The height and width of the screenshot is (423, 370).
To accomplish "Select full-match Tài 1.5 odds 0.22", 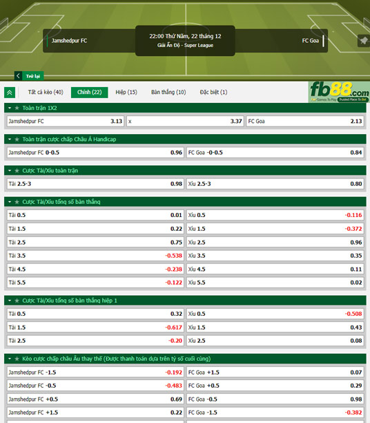I will 95,229.
